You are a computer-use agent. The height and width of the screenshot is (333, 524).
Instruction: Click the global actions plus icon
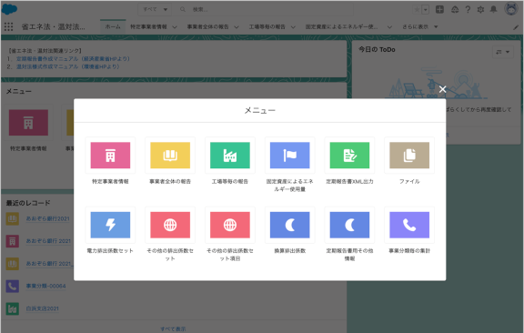pos(439,9)
